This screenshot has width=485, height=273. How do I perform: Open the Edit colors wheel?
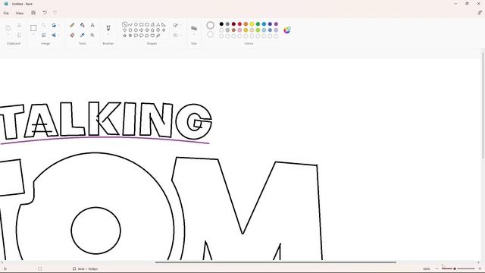point(287,30)
